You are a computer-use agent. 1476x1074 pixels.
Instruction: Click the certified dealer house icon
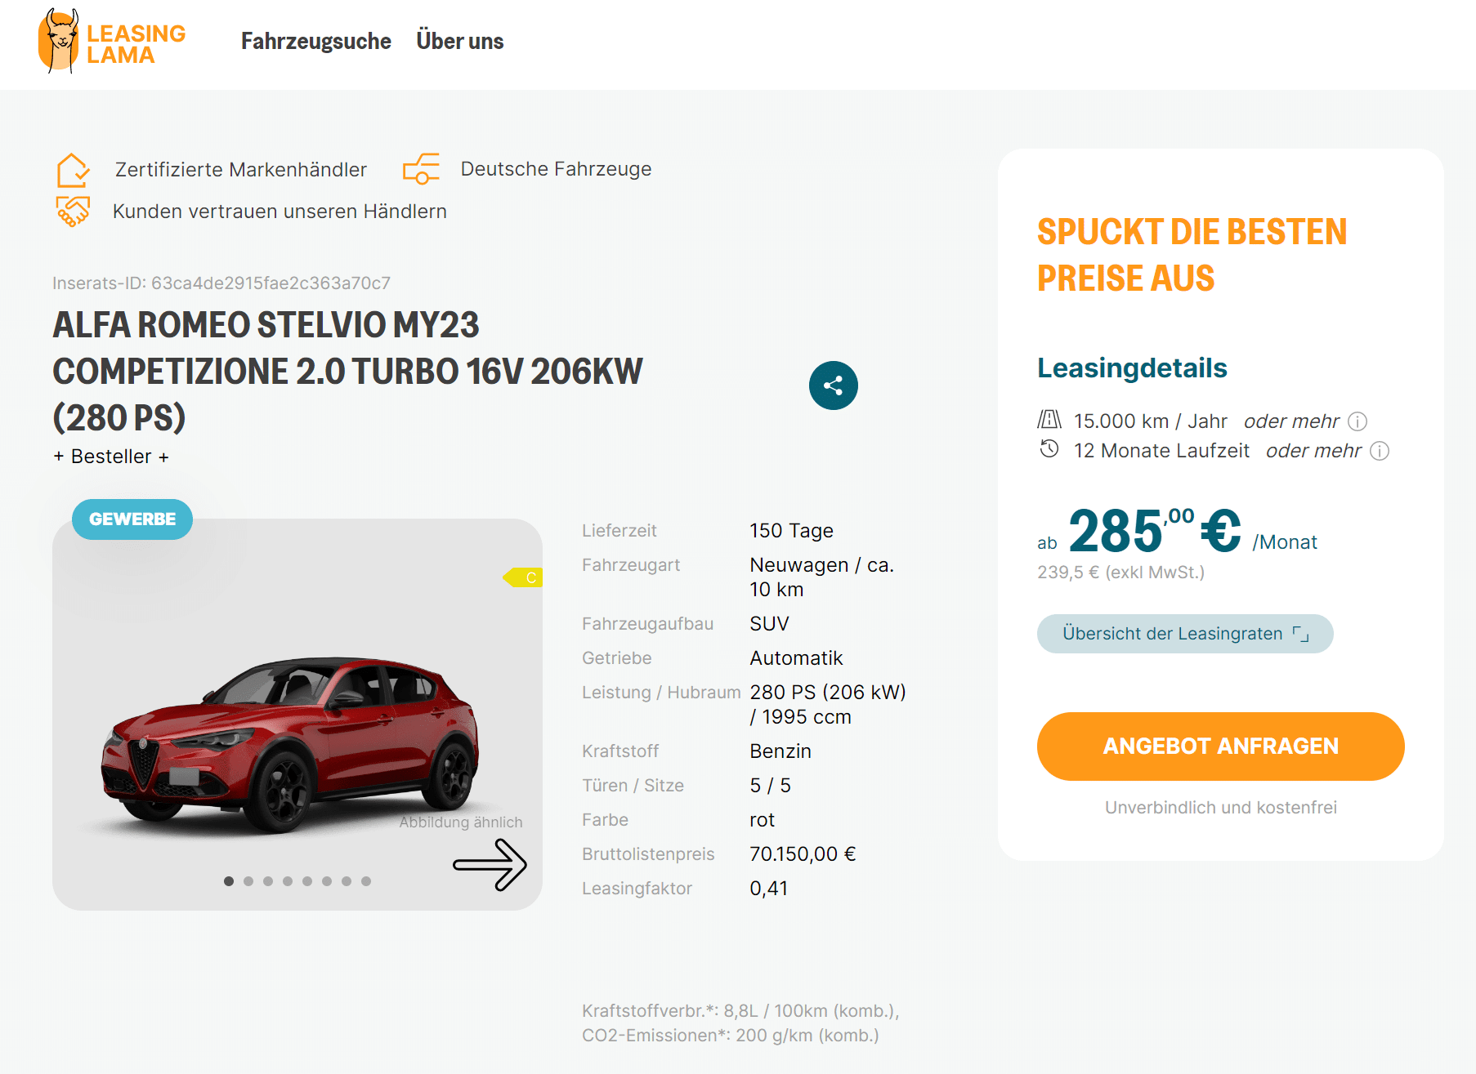pyautogui.click(x=73, y=170)
